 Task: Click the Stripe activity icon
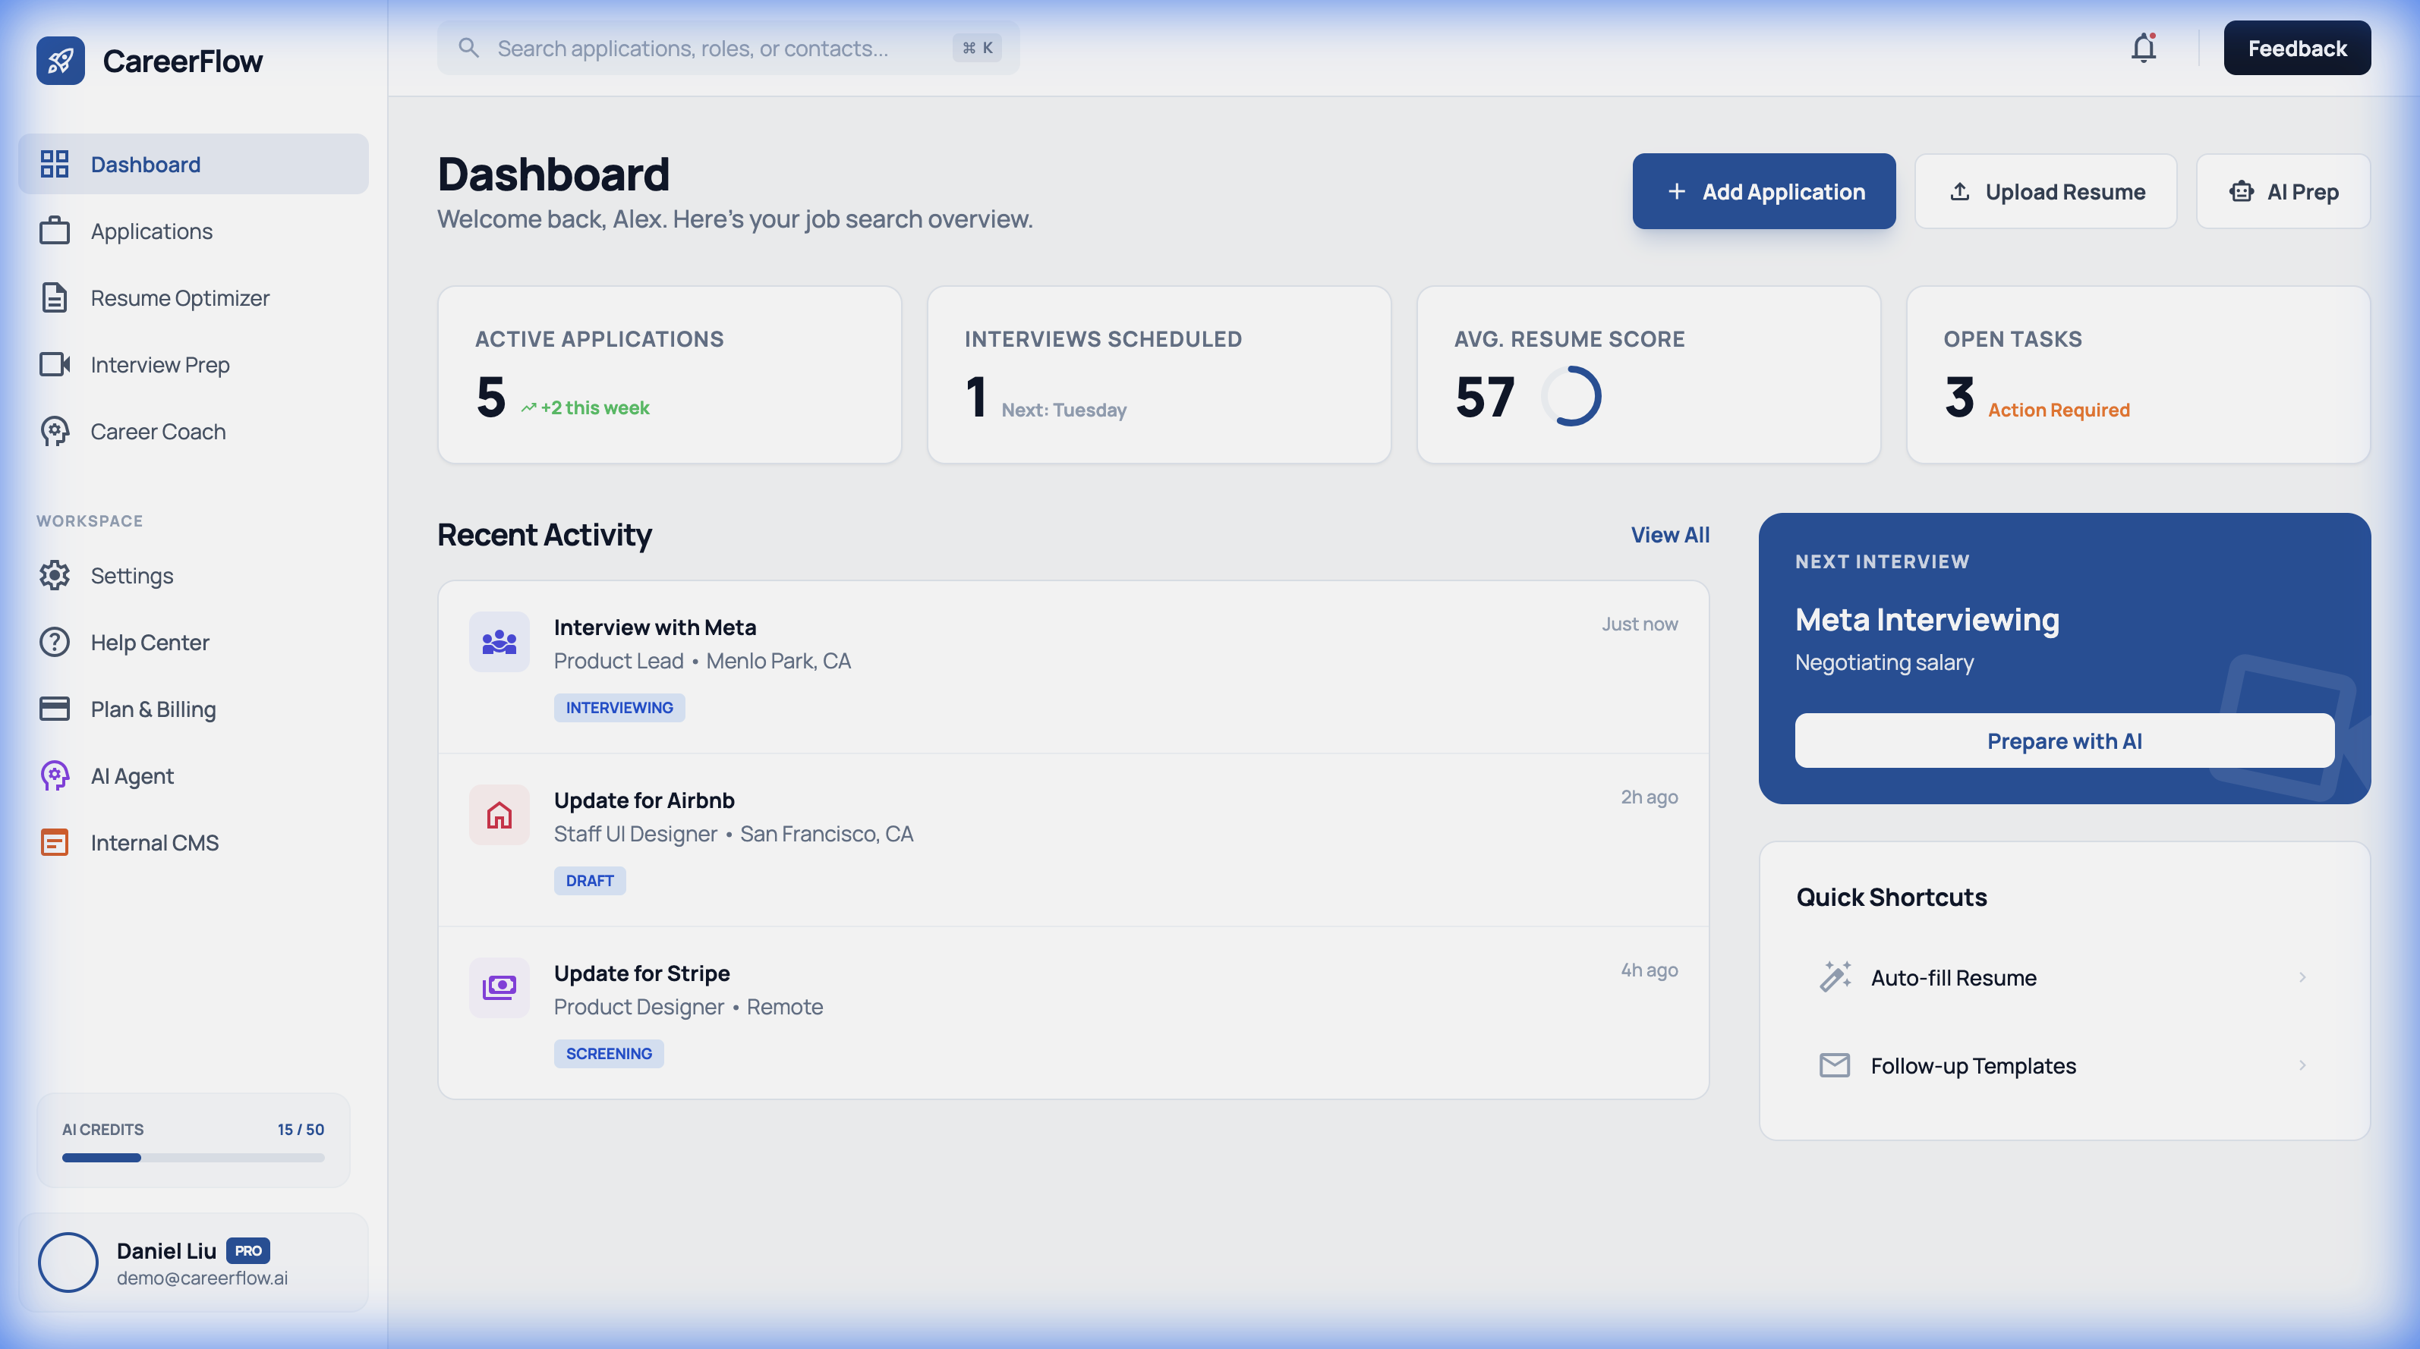499,986
